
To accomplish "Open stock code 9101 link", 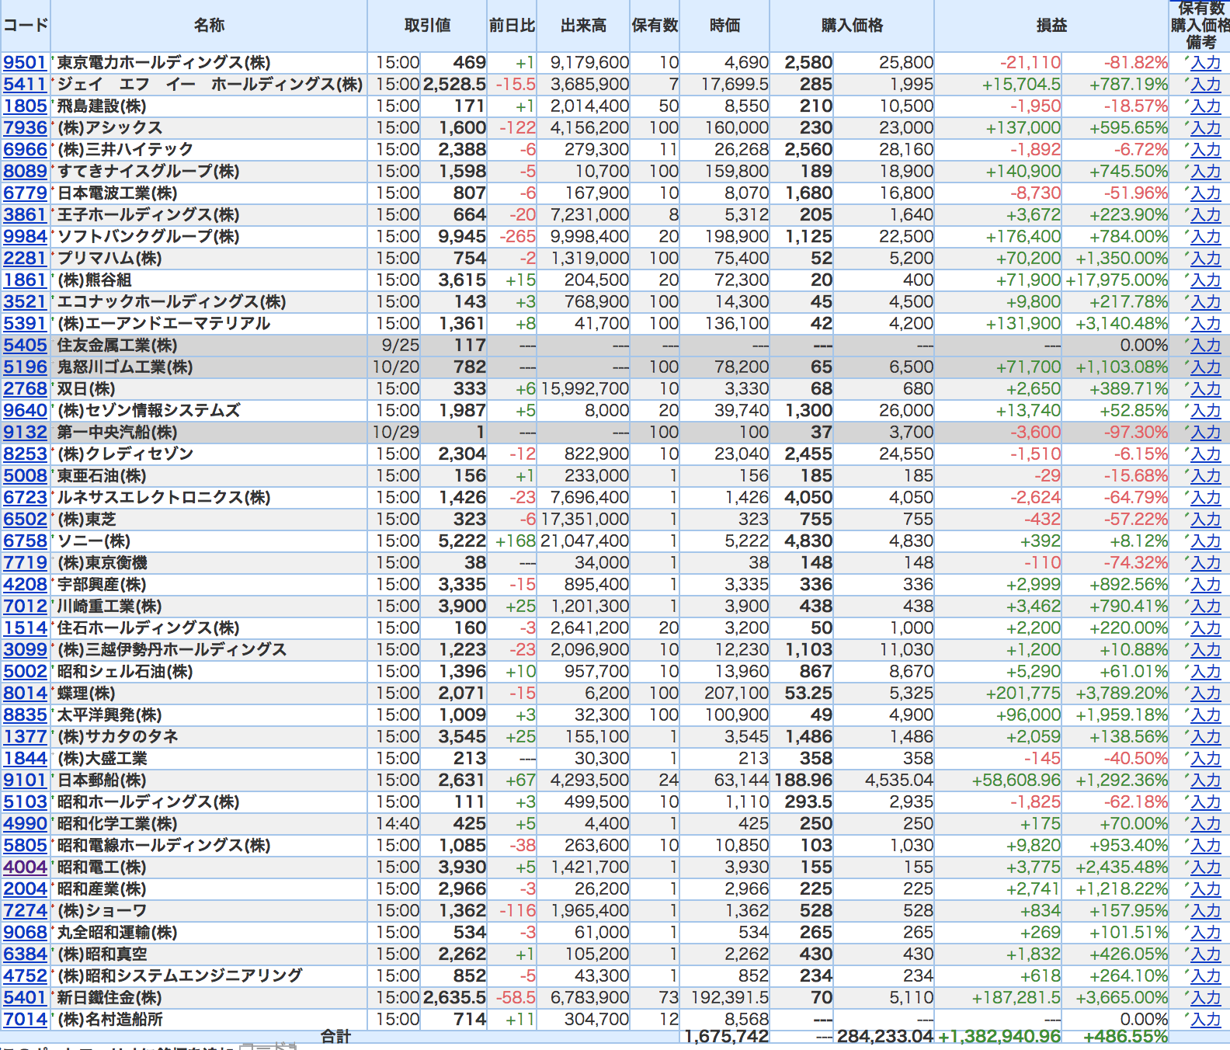I will point(25,781).
